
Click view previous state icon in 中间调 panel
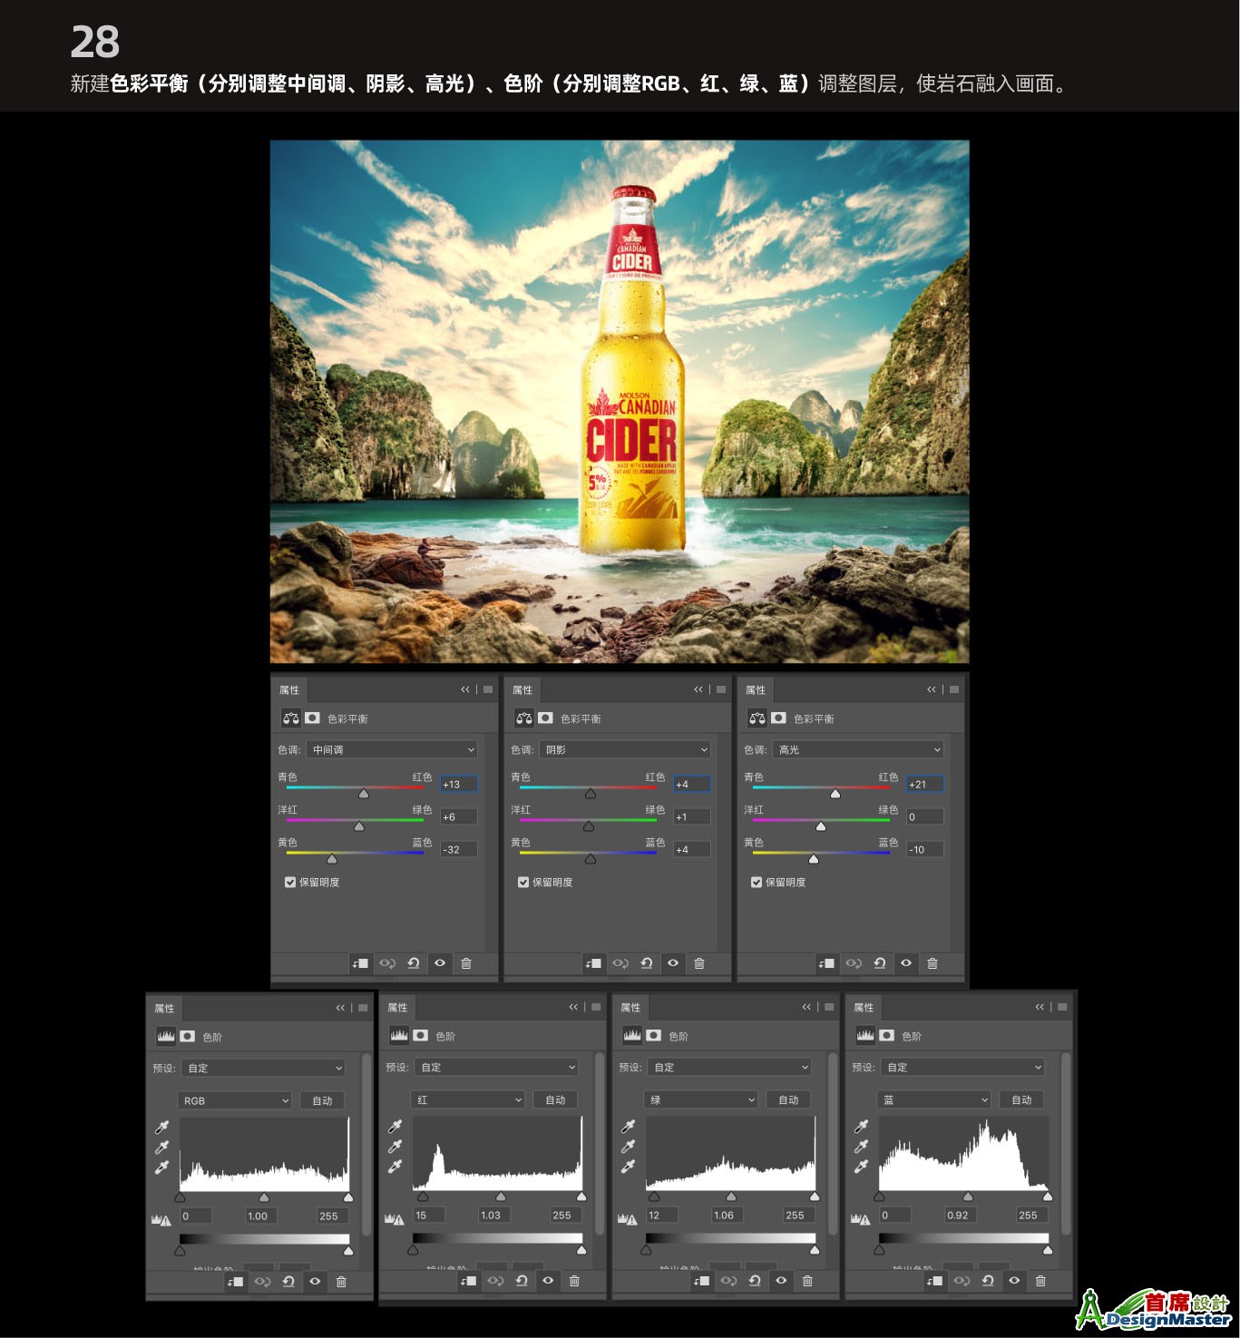387,963
